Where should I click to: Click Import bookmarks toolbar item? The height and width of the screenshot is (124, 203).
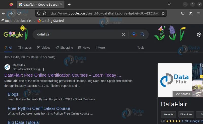pos(18,21)
